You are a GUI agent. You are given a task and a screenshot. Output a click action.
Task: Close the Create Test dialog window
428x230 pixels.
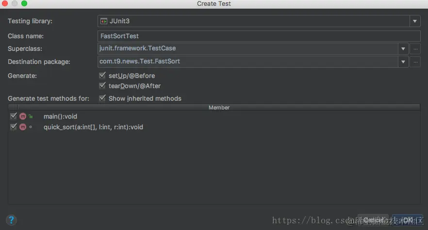pyautogui.click(x=5, y=3)
